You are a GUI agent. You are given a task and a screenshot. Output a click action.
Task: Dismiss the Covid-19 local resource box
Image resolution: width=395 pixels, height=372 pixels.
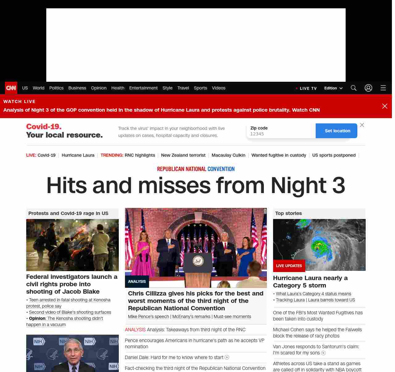pos(362,125)
